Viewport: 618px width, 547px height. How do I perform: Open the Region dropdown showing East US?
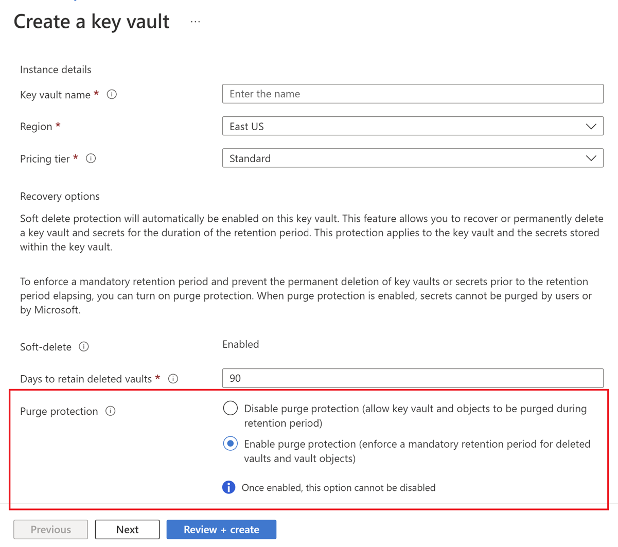[412, 126]
